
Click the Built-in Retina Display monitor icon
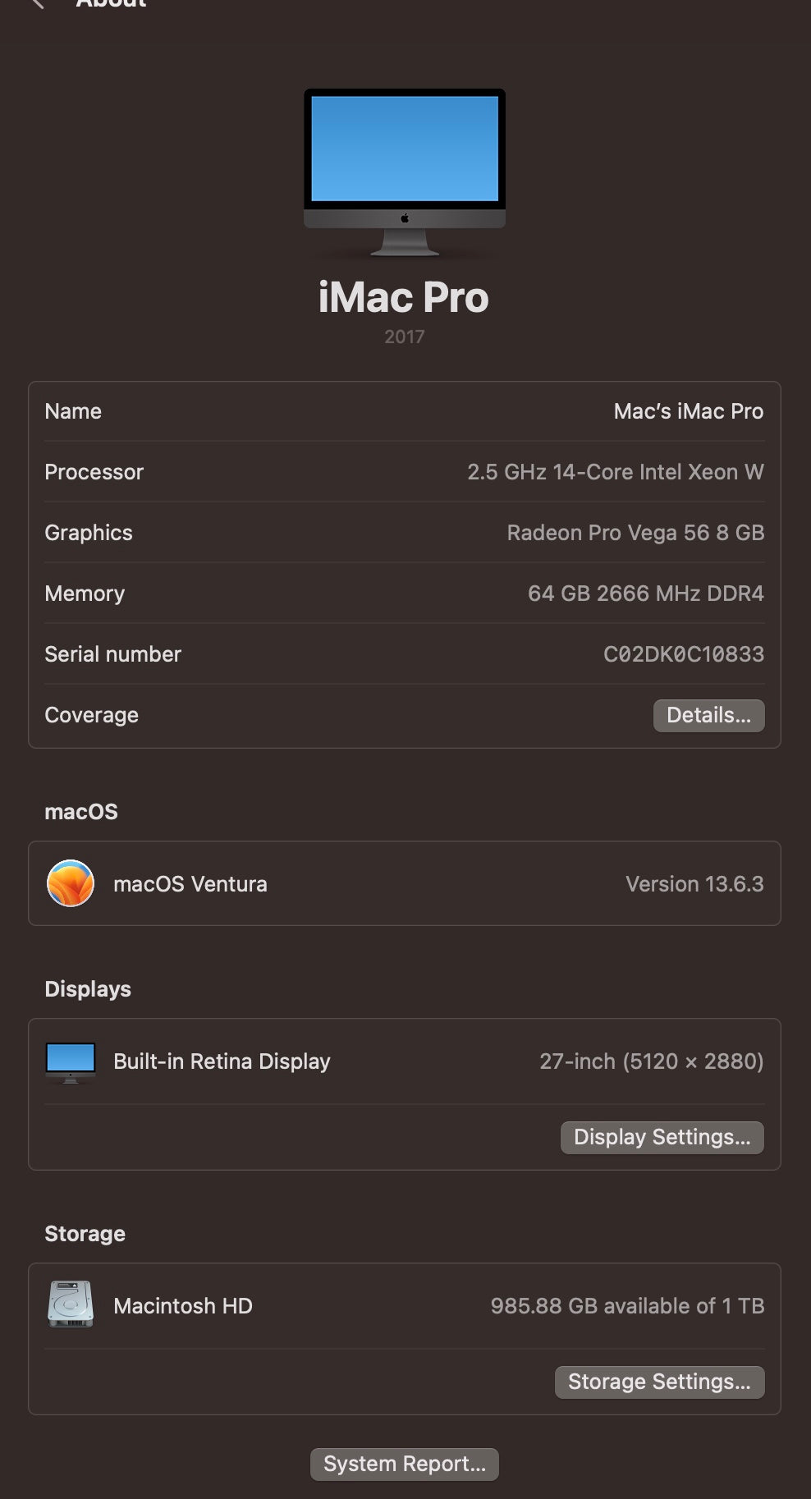click(x=71, y=1061)
